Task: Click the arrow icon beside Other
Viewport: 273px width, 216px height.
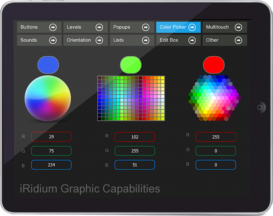Action: (238, 40)
